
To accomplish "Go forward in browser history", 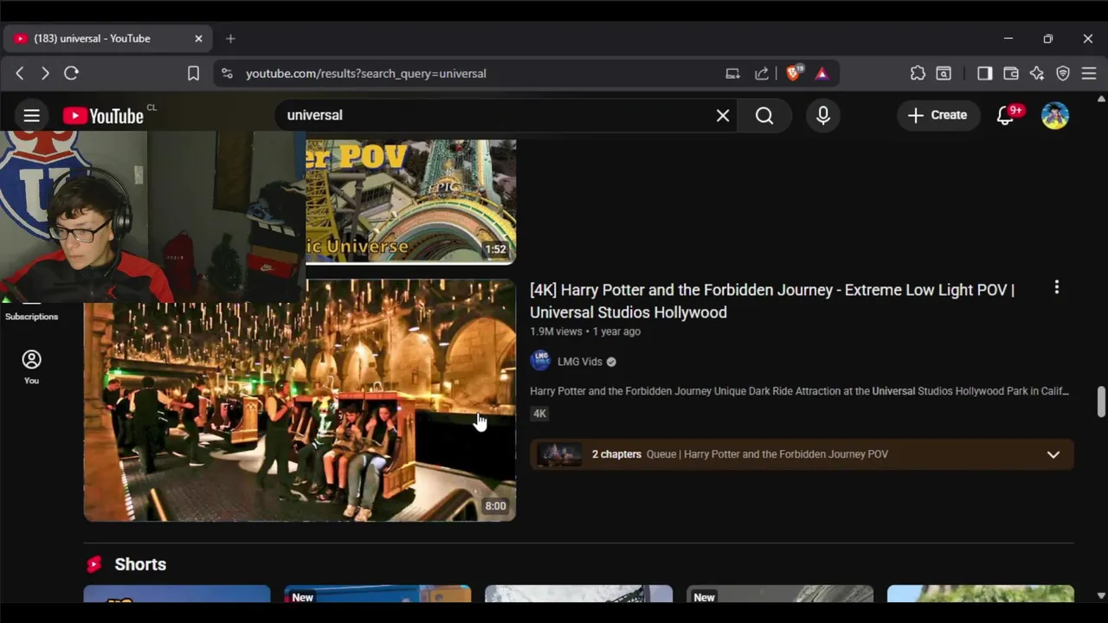I will click(x=45, y=74).
